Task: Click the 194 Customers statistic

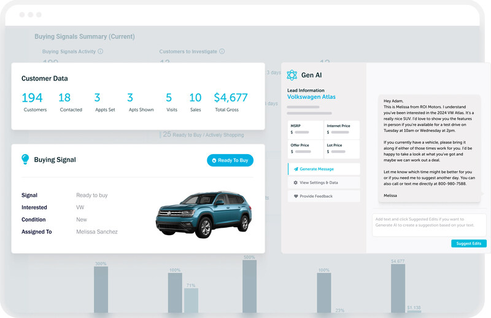Action: point(32,101)
